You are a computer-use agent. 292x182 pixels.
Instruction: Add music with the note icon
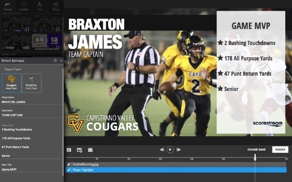[69, 150]
